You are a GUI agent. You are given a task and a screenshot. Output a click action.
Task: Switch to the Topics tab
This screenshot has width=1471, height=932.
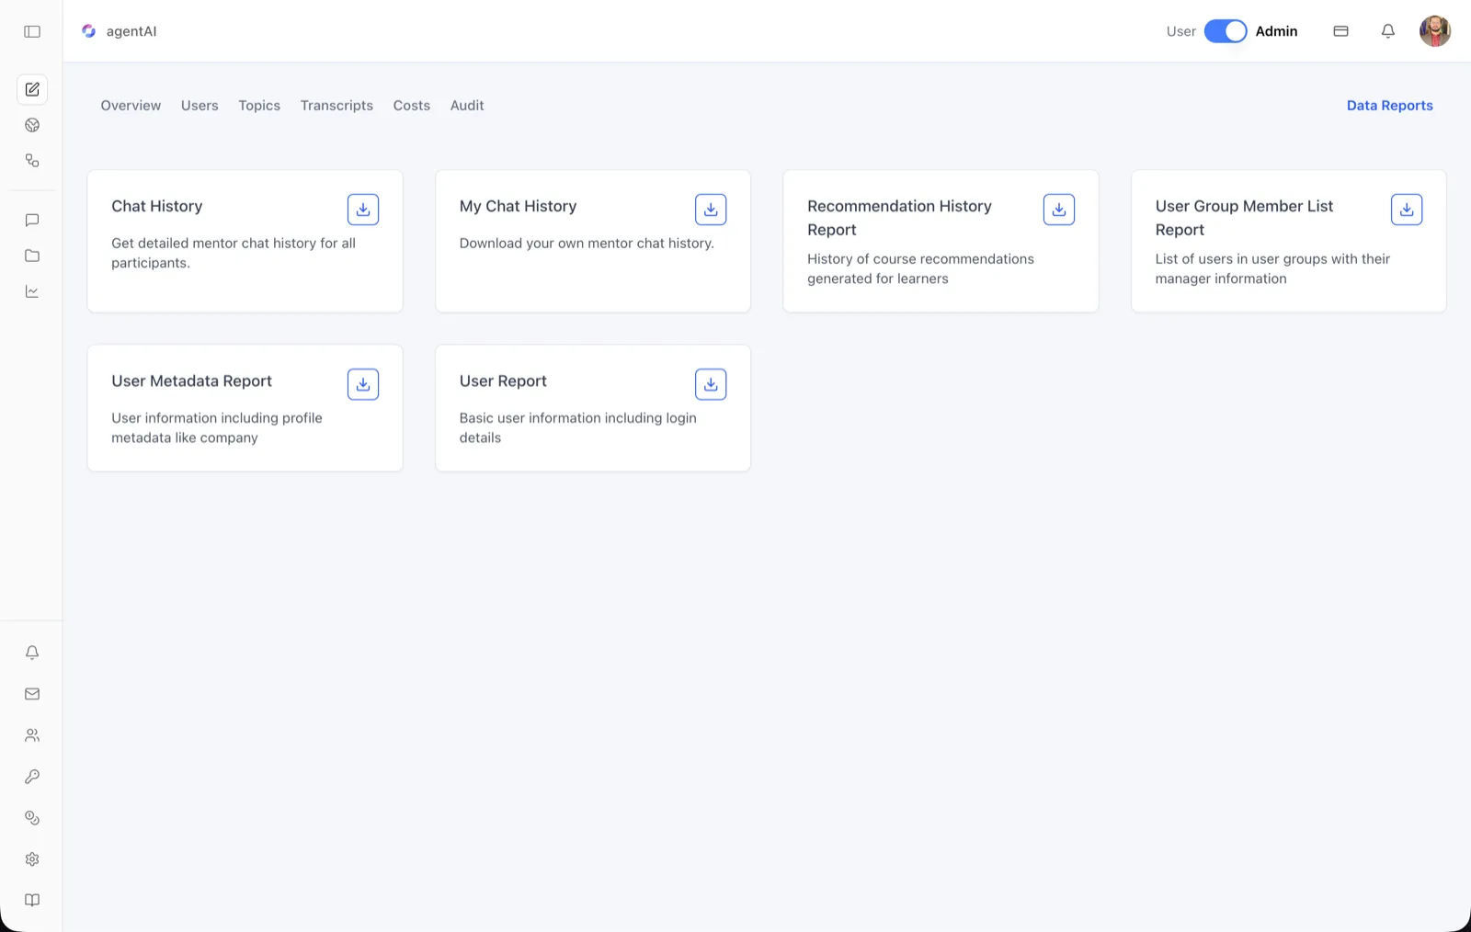tap(259, 106)
